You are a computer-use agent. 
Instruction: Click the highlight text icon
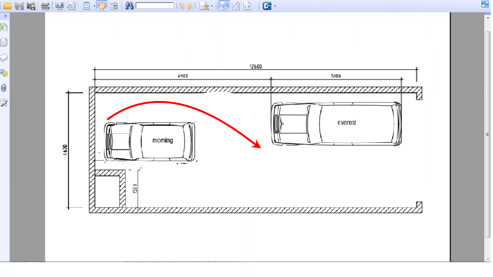[204, 6]
